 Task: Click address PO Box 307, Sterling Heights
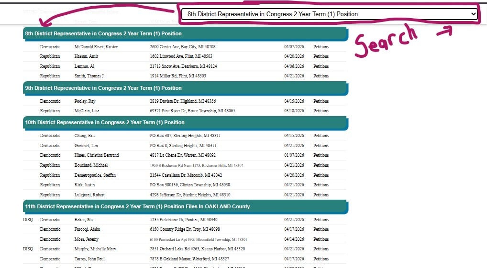pyautogui.click(x=185, y=136)
